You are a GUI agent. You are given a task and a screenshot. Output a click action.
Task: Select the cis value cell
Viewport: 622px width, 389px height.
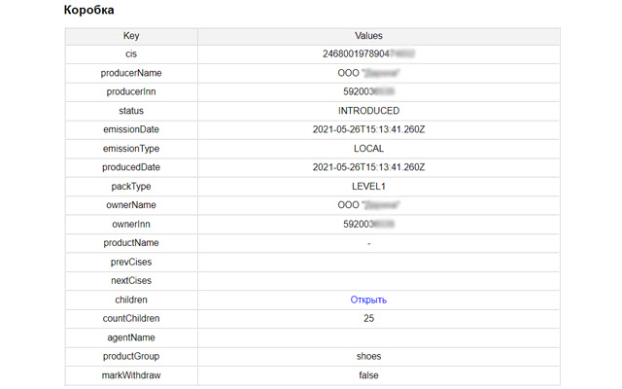pos(368,54)
